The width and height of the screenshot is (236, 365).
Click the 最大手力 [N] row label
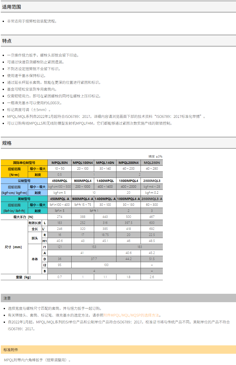24,217
